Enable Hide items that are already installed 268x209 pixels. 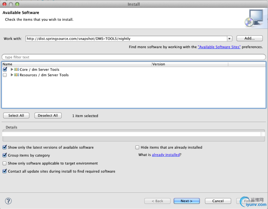pyautogui.click(x=137, y=147)
